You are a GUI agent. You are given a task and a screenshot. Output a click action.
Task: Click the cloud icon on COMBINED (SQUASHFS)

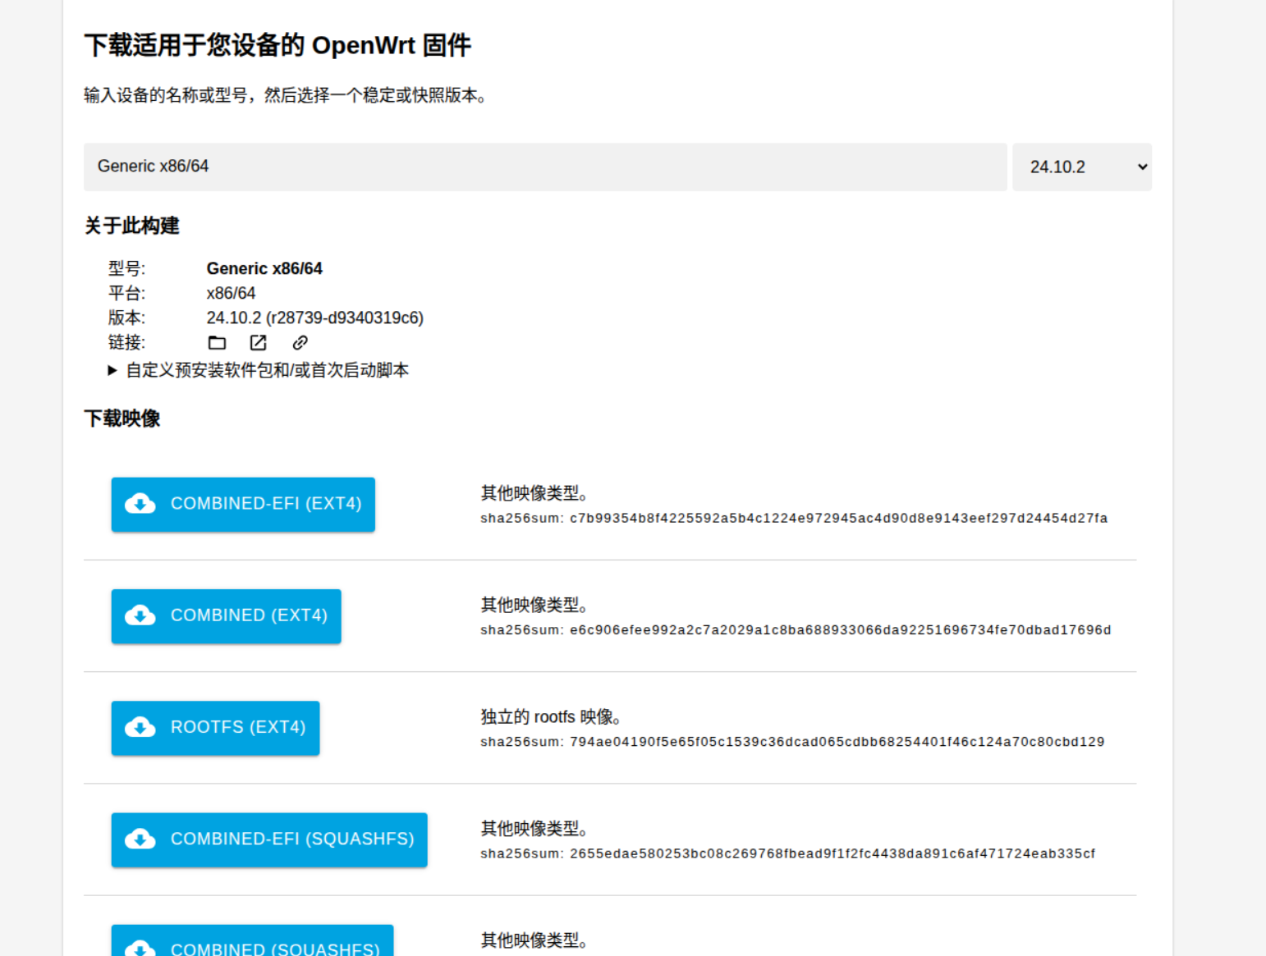pos(140,948)
